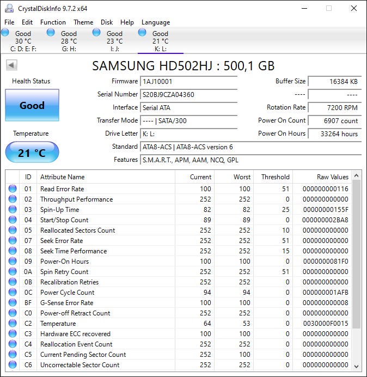The width and height of the screenshot is (367, 377).
Task: Open the Function menu
Action: 53,22
